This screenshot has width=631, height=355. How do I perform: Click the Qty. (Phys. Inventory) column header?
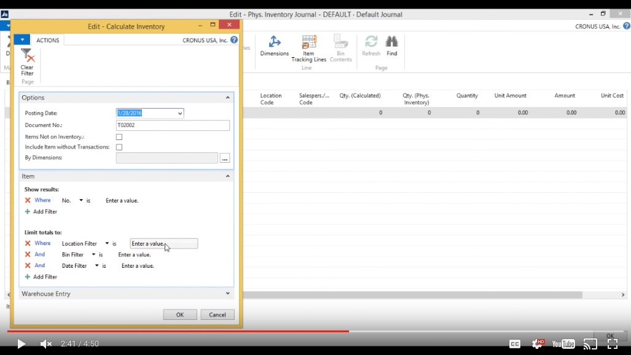pyautogui.click(x=416, y=99)
